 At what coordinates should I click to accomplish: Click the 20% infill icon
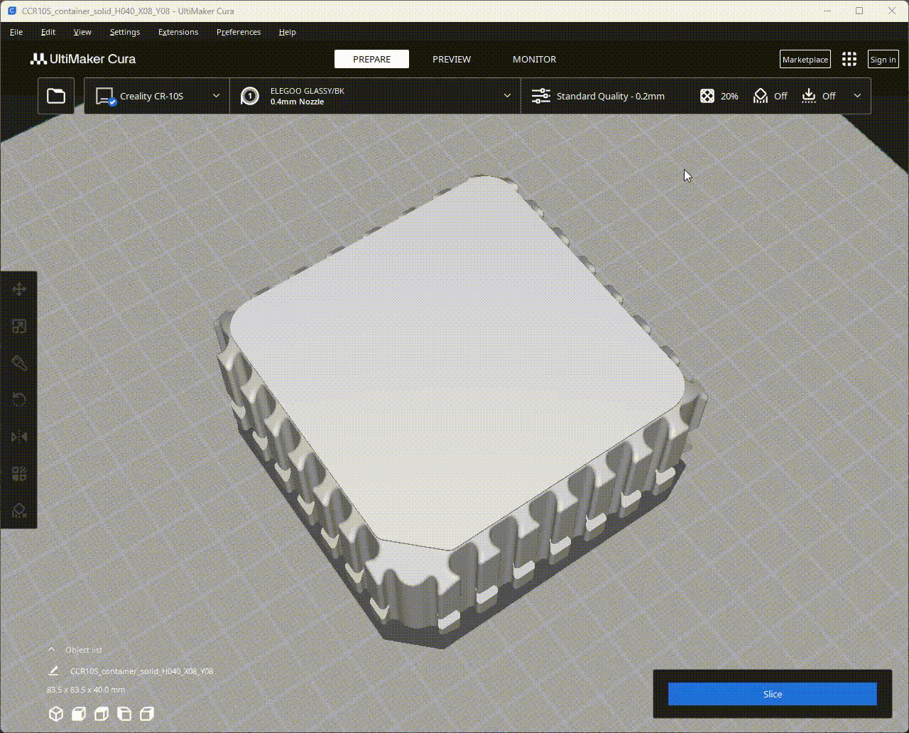pyautogui.click(x=707, y=96)
